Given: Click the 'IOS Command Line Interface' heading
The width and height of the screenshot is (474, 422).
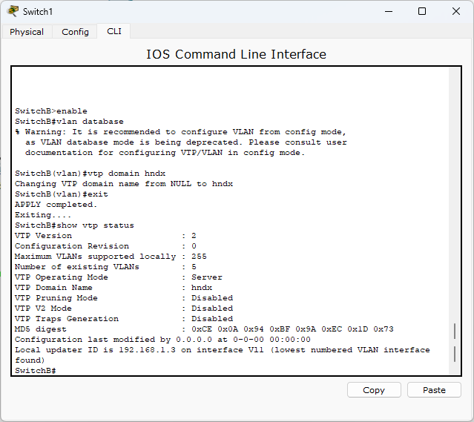Looking at the screenshot, I should [x=236, y=54].
